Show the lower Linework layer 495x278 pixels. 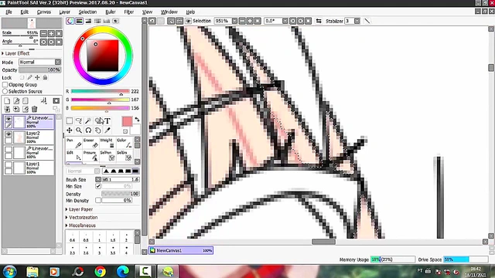tap(9, 149)
